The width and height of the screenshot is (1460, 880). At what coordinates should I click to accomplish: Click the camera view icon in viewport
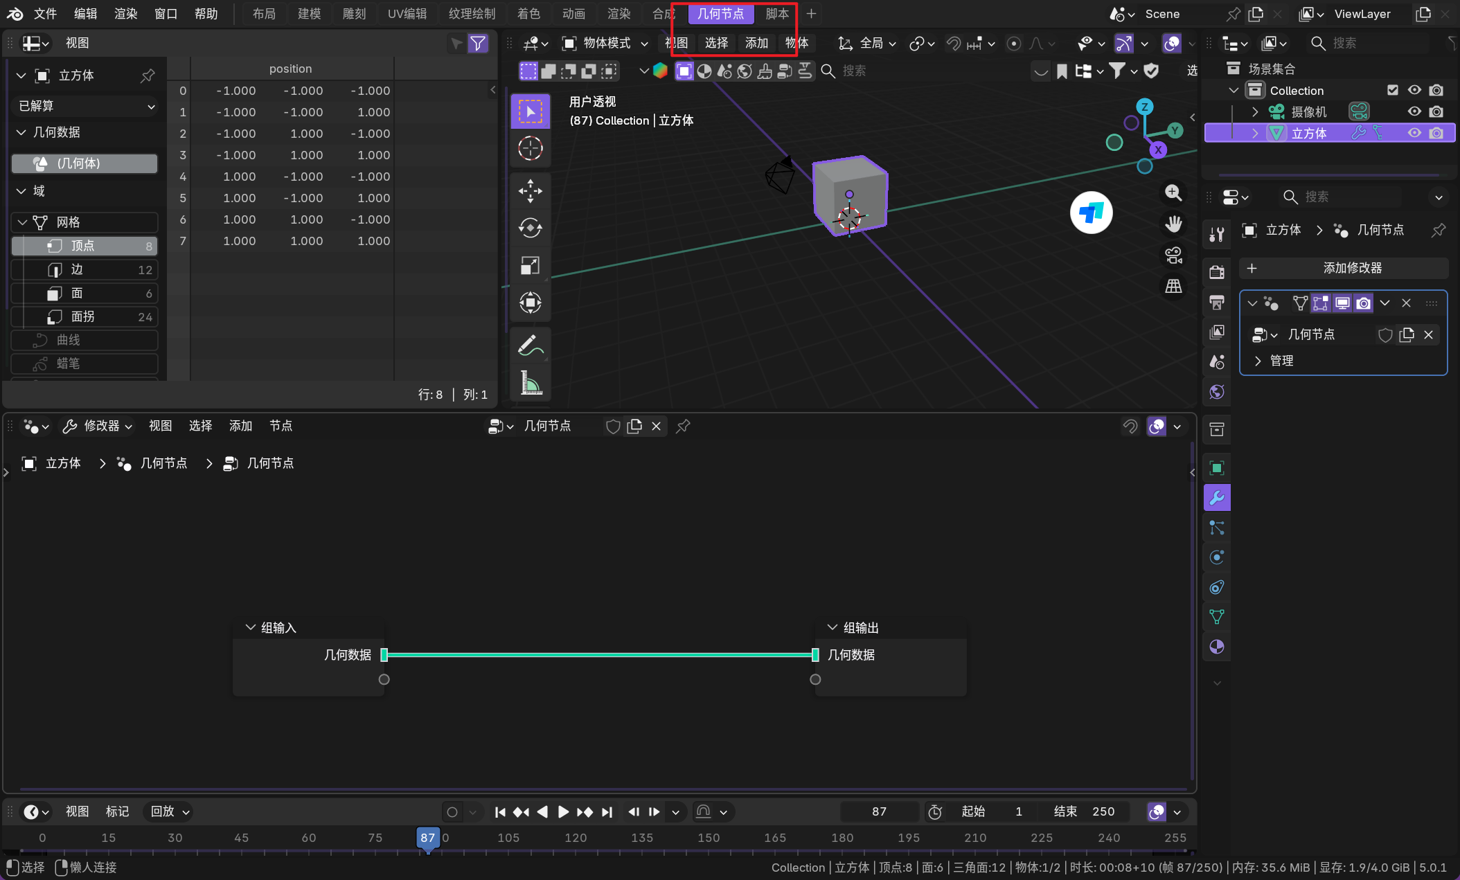pyautogui.click(x=1173, y=255)
